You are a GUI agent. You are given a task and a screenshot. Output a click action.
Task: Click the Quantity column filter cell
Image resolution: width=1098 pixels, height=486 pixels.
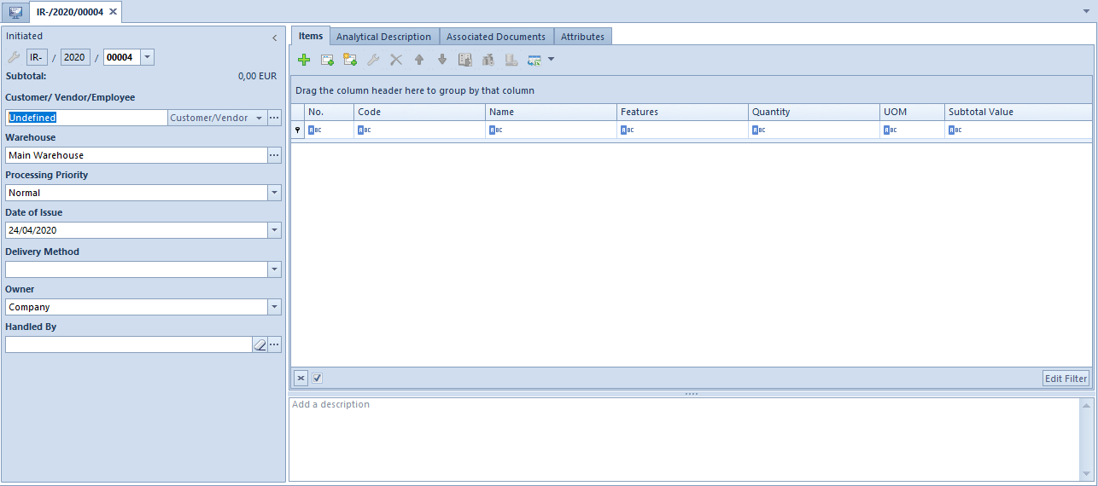814,130
